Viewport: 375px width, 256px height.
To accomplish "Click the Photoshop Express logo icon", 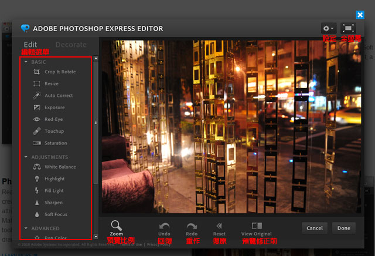I will coord(25,28).
